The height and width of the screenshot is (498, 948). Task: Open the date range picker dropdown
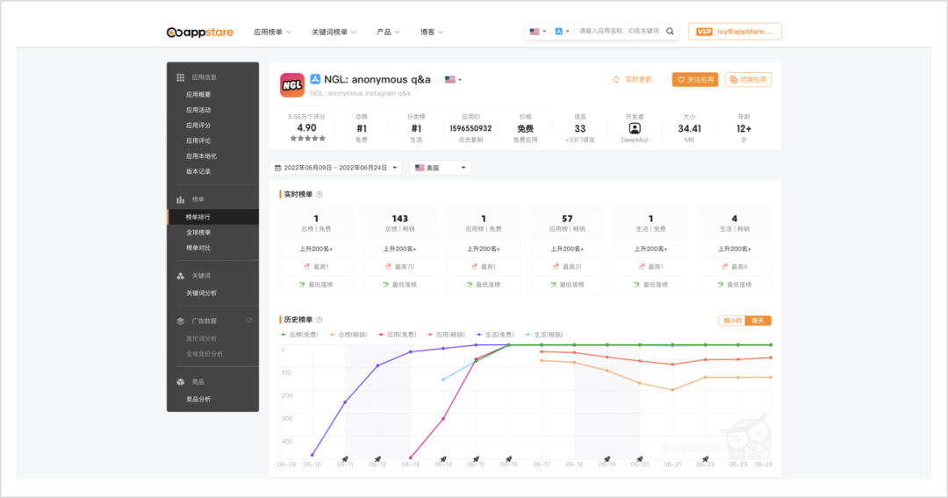click(337, 168)
